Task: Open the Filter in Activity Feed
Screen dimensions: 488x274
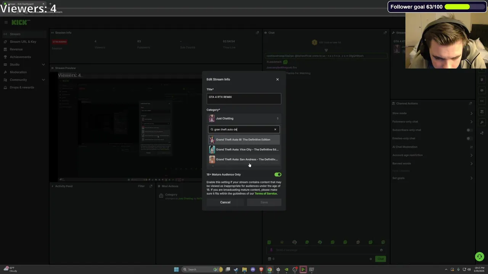Action: click(x=141, y=186)
